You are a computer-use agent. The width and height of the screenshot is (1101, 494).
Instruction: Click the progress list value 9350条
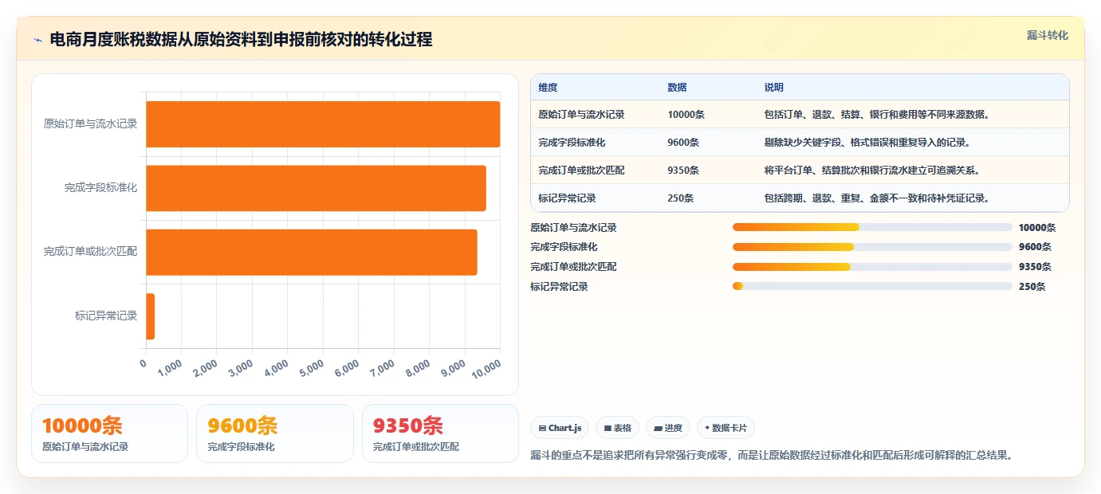pyautogui.click(x=1035, y=267)
